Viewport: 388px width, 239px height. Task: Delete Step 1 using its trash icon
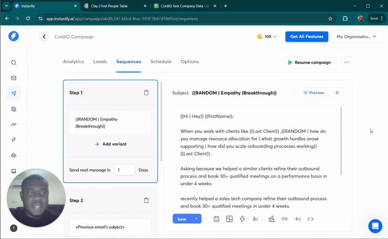pyautogui.click(x=146, y=93)
